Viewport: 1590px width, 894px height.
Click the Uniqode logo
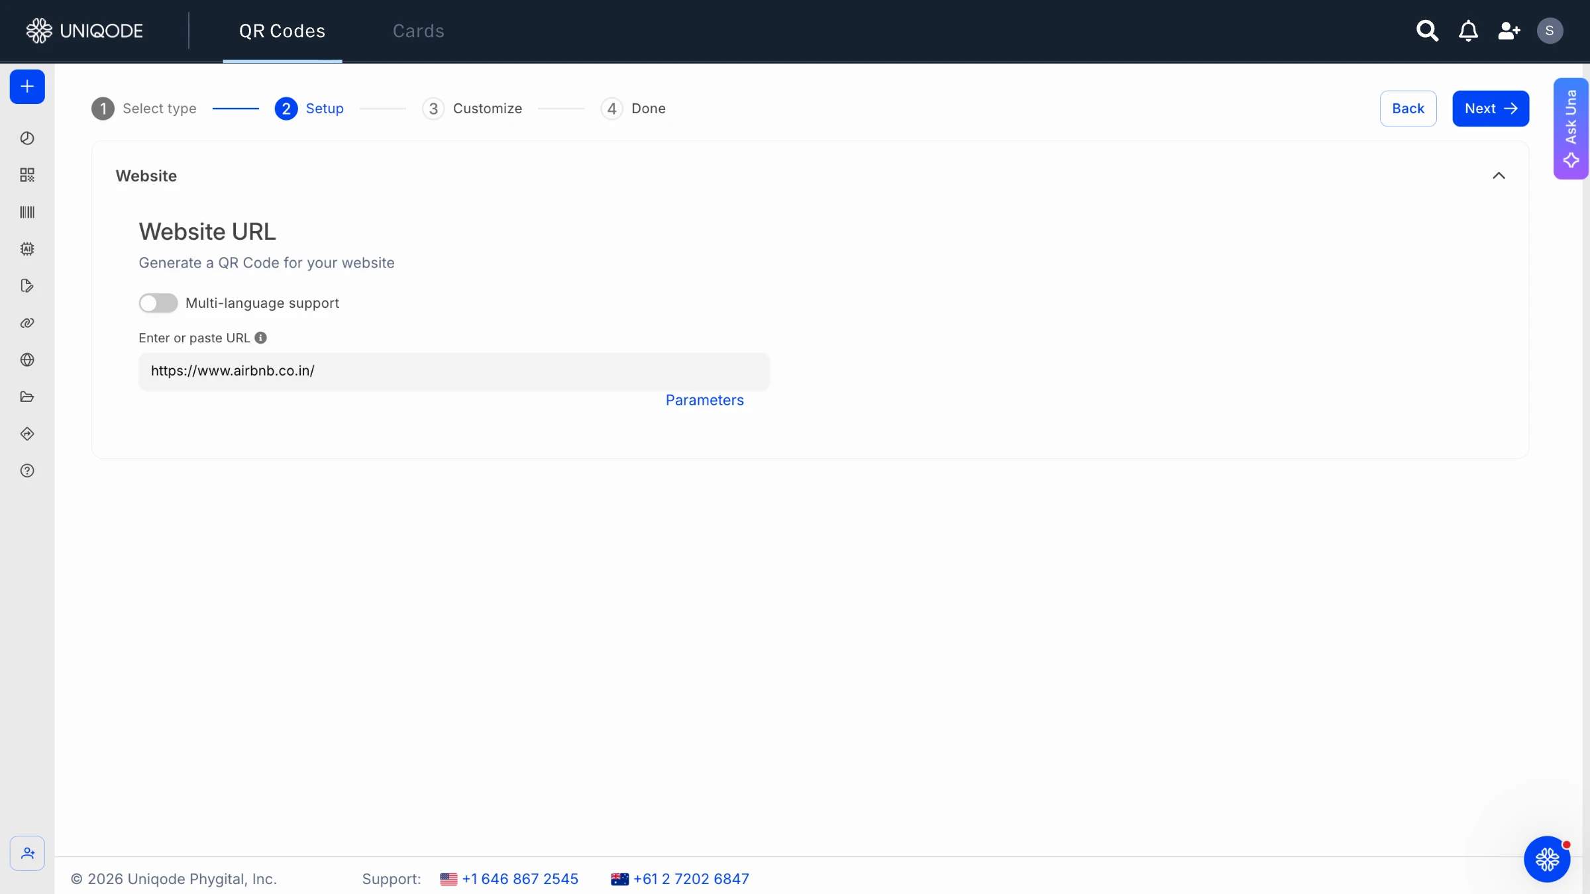click(84, 30)
